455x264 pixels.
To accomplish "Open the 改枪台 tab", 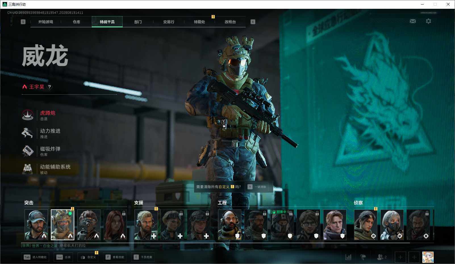I will [x=230, y=22].
